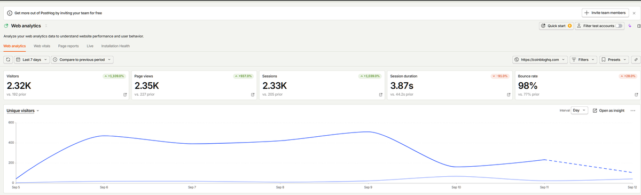The image size is (641, 195).
Task: Click the Sessions +1,039.0% change badge
Action: click(x=370, y=76)
